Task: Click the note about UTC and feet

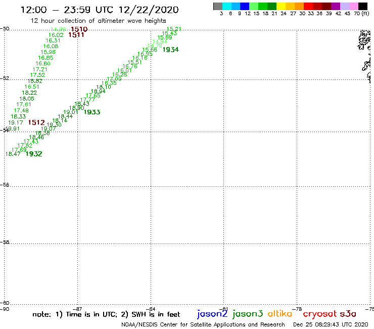Action: coord(106,314)
